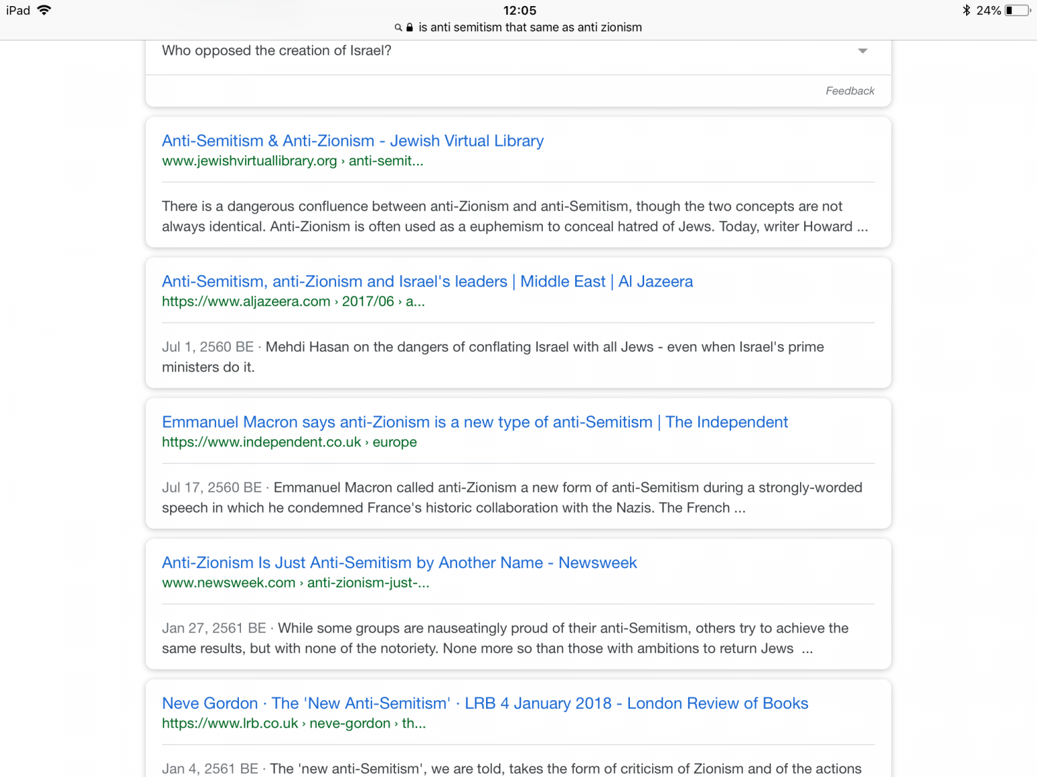Click the Feedback link

click(x=850, y=91)
